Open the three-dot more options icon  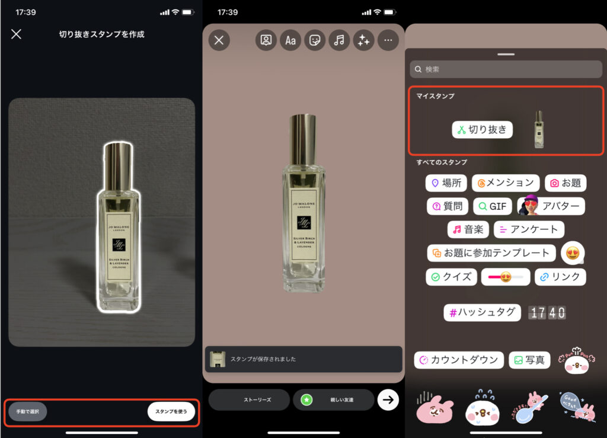pyautogui.click(x=388, y=40)
